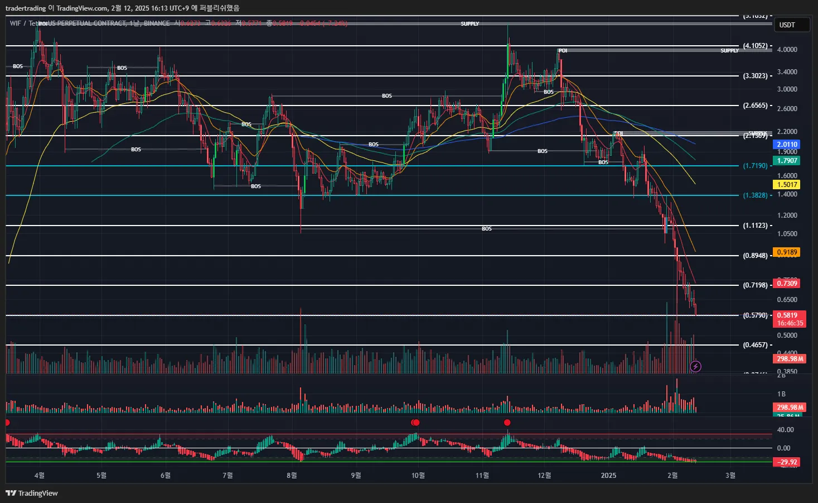Viewport: 818px width, 503px height.
Task: Select the (2.6565) horizontal level label
Action: (x=755, y=105)
